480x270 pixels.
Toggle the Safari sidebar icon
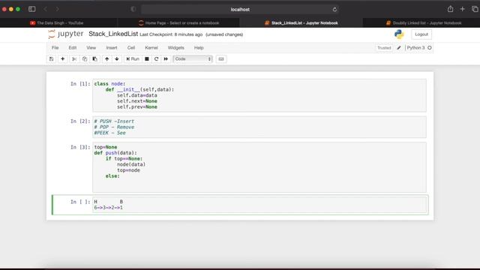(31, 9)
